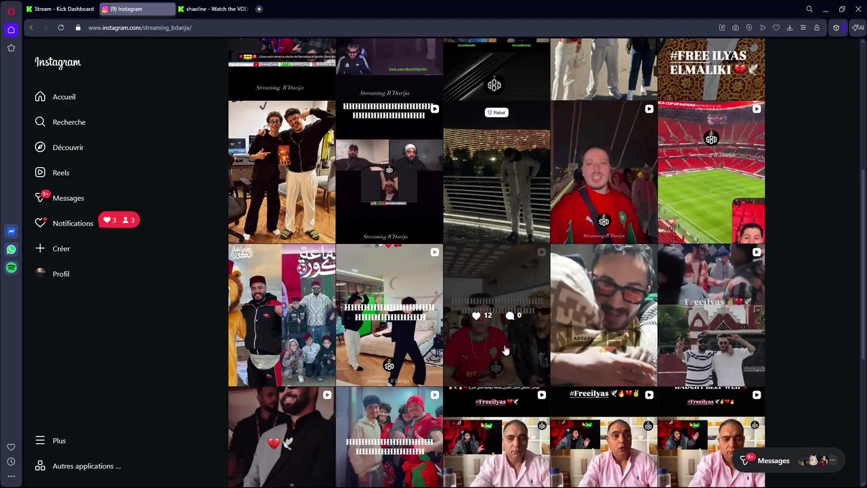Open ad blocker shield icon
The width and height of the screenshot is (867, 488).
coord(749,28)
